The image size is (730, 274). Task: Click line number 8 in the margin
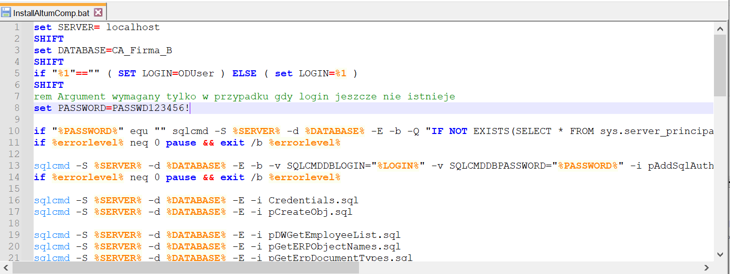[x=17, y=108]
